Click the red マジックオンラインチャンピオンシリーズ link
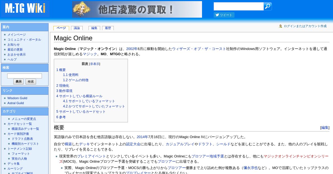The width and height of the screenshot is (333, 174). [296, 156]
